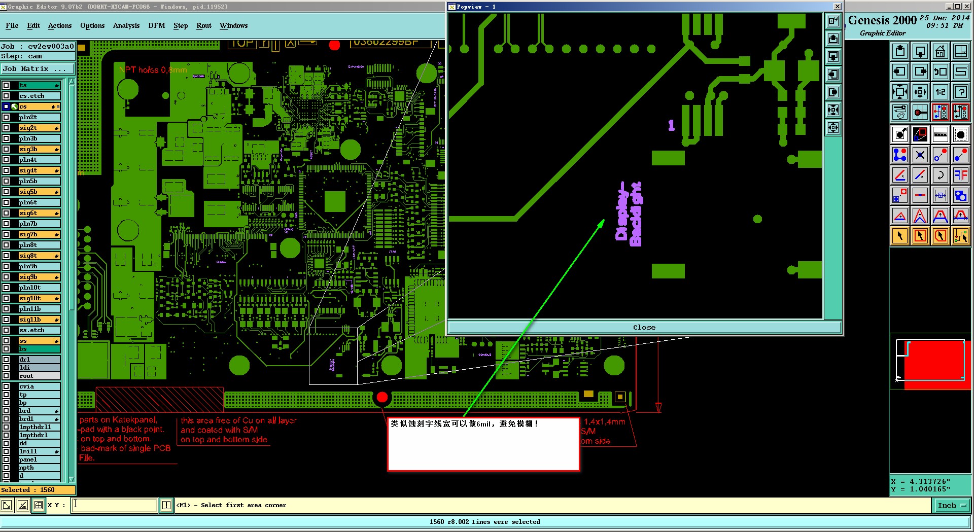Click the previous view icon
Viewport: 974px width, 532px height.
pos(940,72)
